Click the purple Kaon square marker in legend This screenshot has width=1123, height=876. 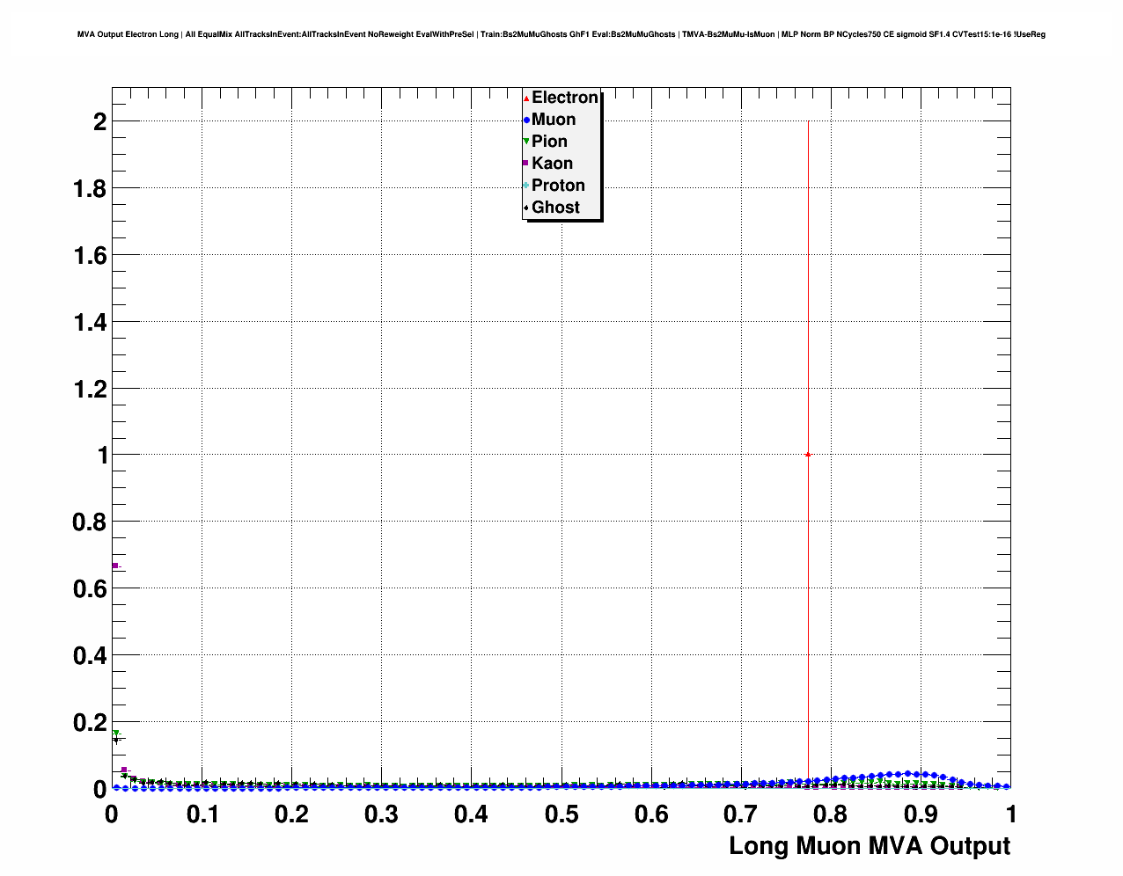tap(526, 164)
